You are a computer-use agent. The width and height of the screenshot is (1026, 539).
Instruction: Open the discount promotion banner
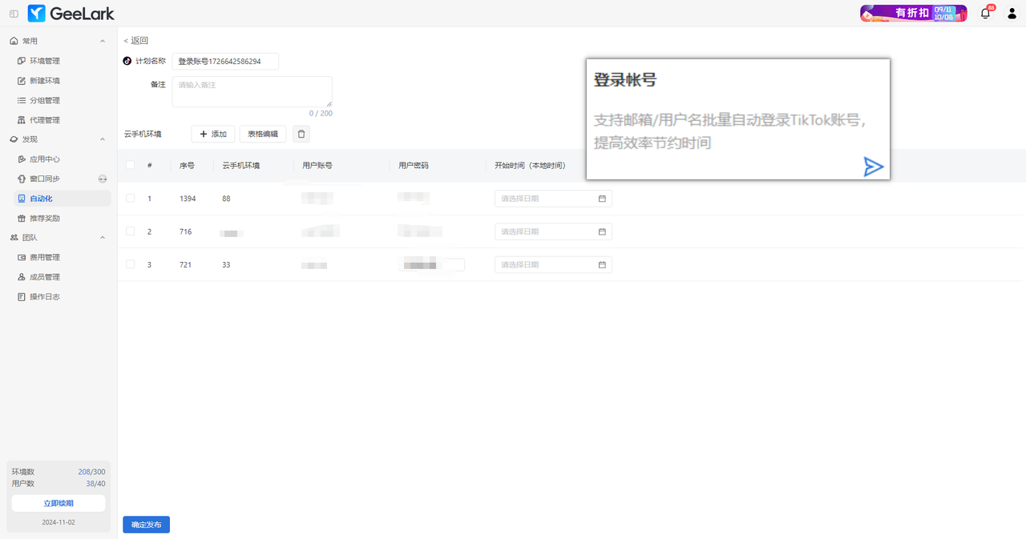click(913, 14)
